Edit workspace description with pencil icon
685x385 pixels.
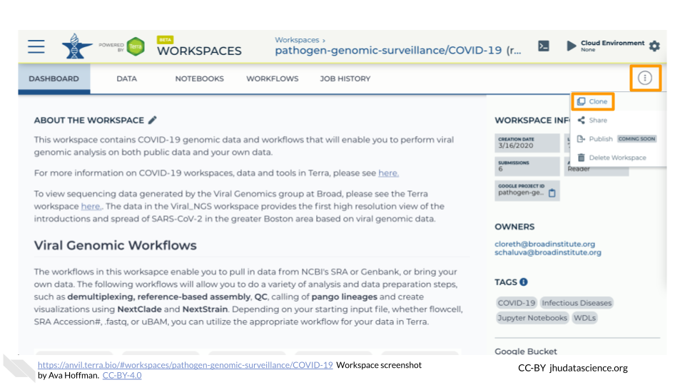click(152, 120)
